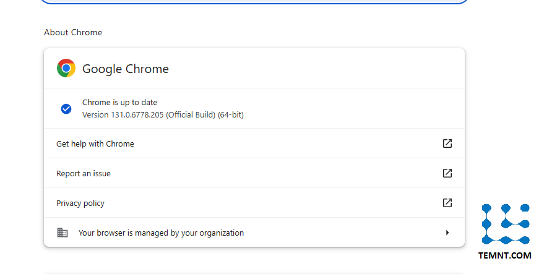Click the TEMNT blue dotted logo
The height and width of the screenshot is (274, 539).
pos(506,224)
